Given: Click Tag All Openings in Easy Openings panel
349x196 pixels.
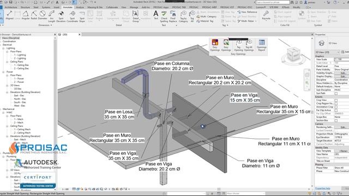Looking at the screenshot, I should (x=249, y=45).
